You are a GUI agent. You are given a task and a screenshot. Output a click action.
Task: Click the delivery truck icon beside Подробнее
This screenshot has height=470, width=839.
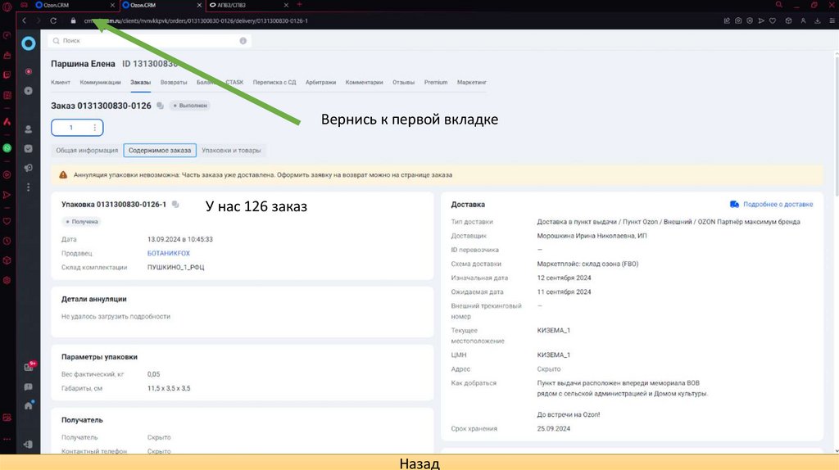point(734,204)
